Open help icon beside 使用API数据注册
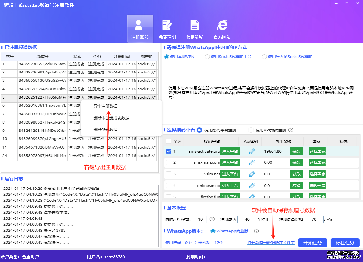The image size is (363, 262). [x=291, y=130]
